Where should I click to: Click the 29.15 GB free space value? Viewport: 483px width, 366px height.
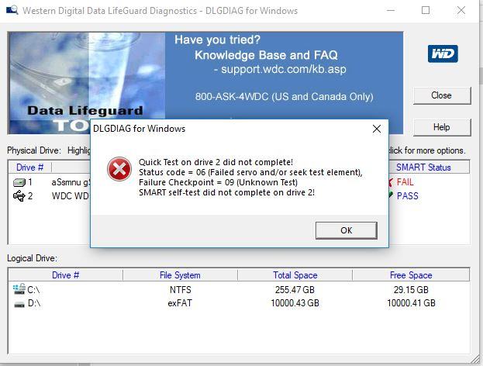(411, 289)
